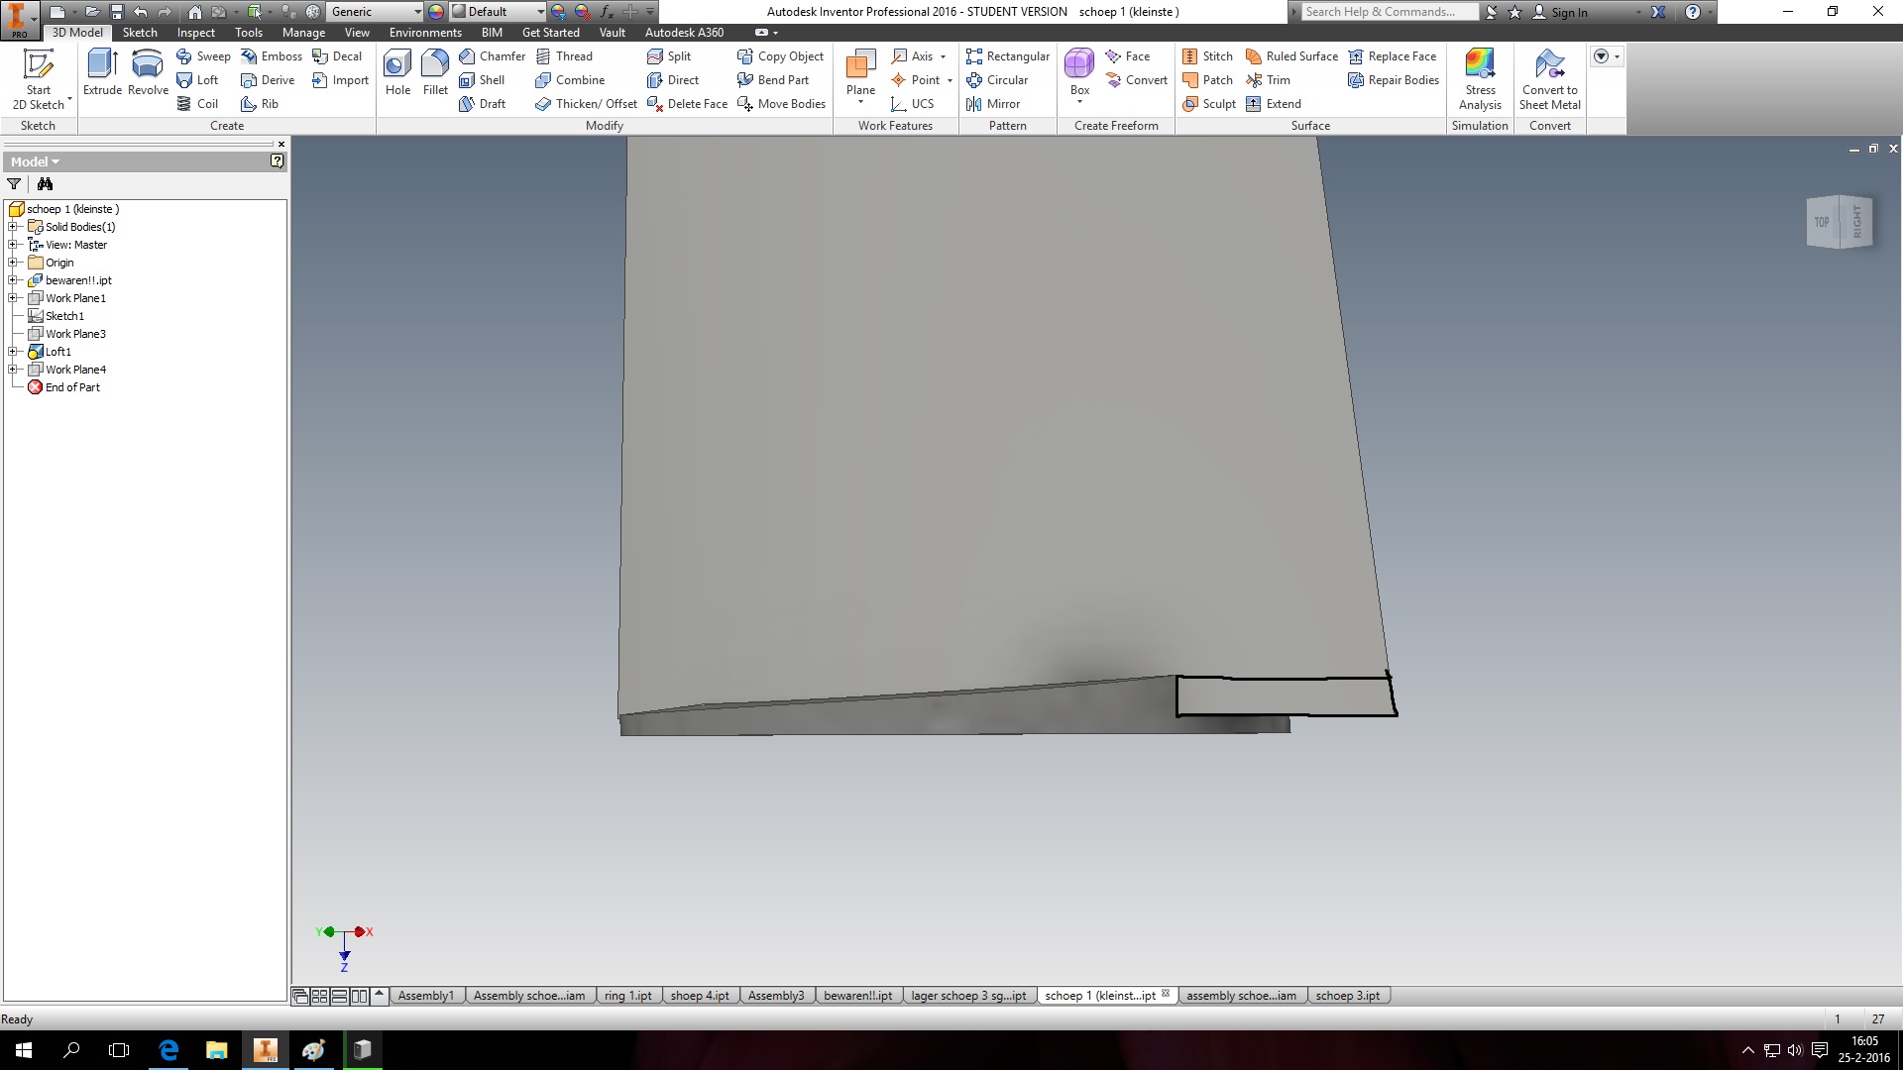Open Convert to Sheet Metal
The width and height of the screenshot is (1903, 1070).
1549,79
